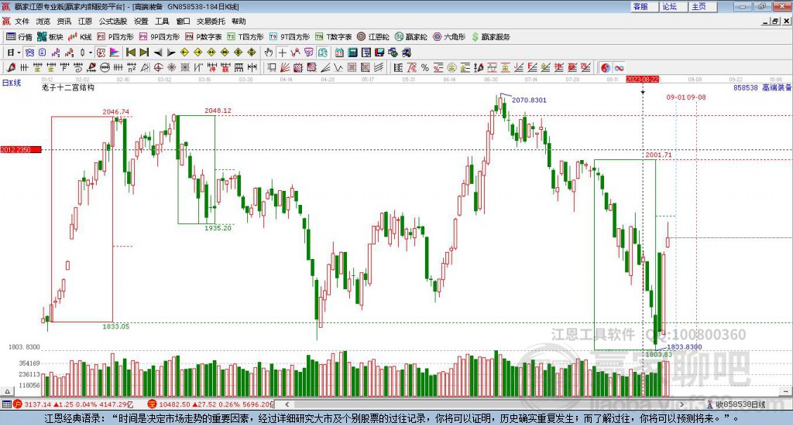The image size is (793, 426).
Task: Click the 老子十二宫结构 chart title
Action: (68, 87)
